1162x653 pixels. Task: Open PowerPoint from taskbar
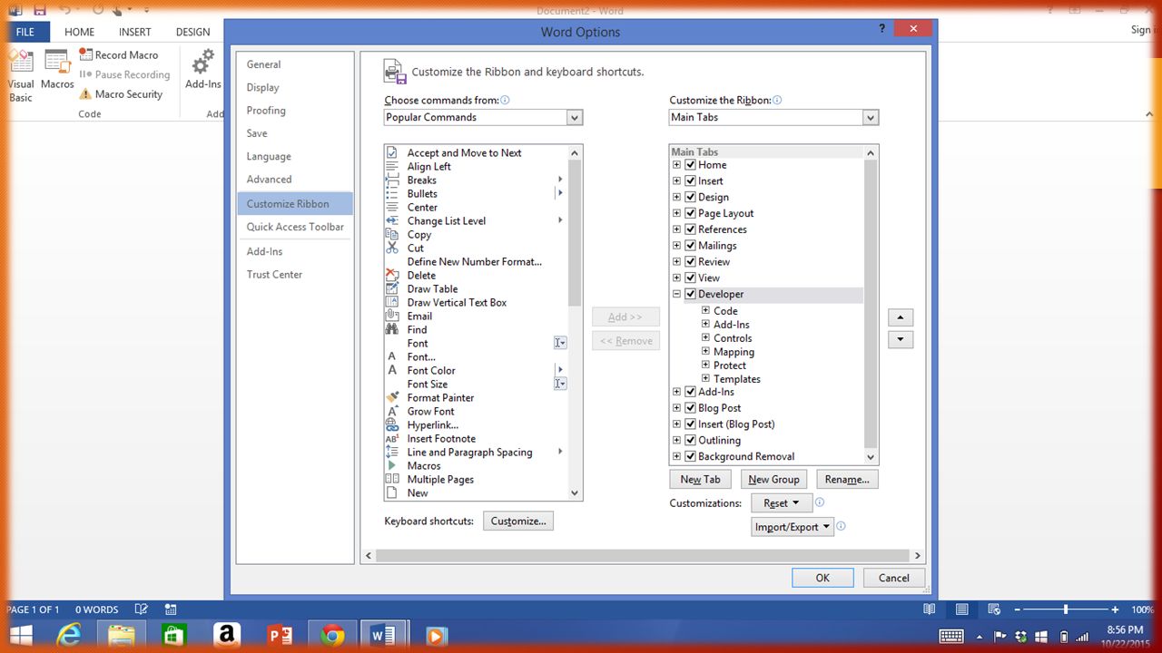coord(280,635)
